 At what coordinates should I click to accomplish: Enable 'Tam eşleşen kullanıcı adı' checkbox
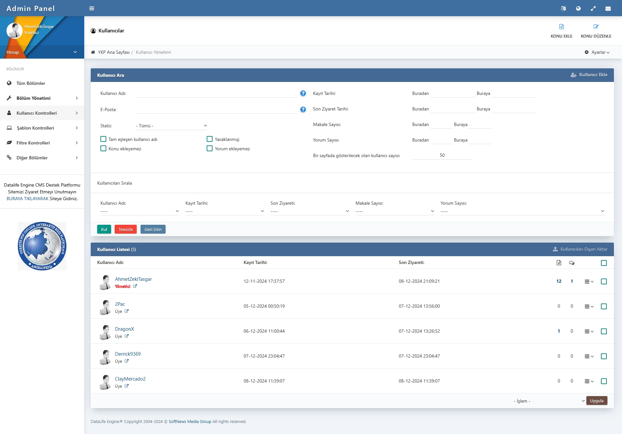(x=103, y=139)
